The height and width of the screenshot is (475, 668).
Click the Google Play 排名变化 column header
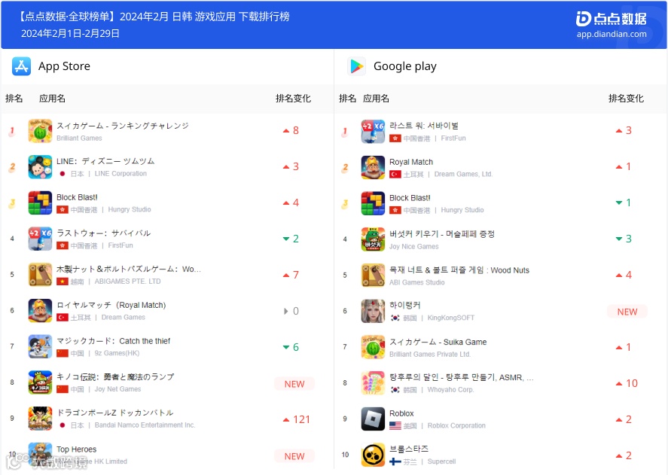click(626, 99)
